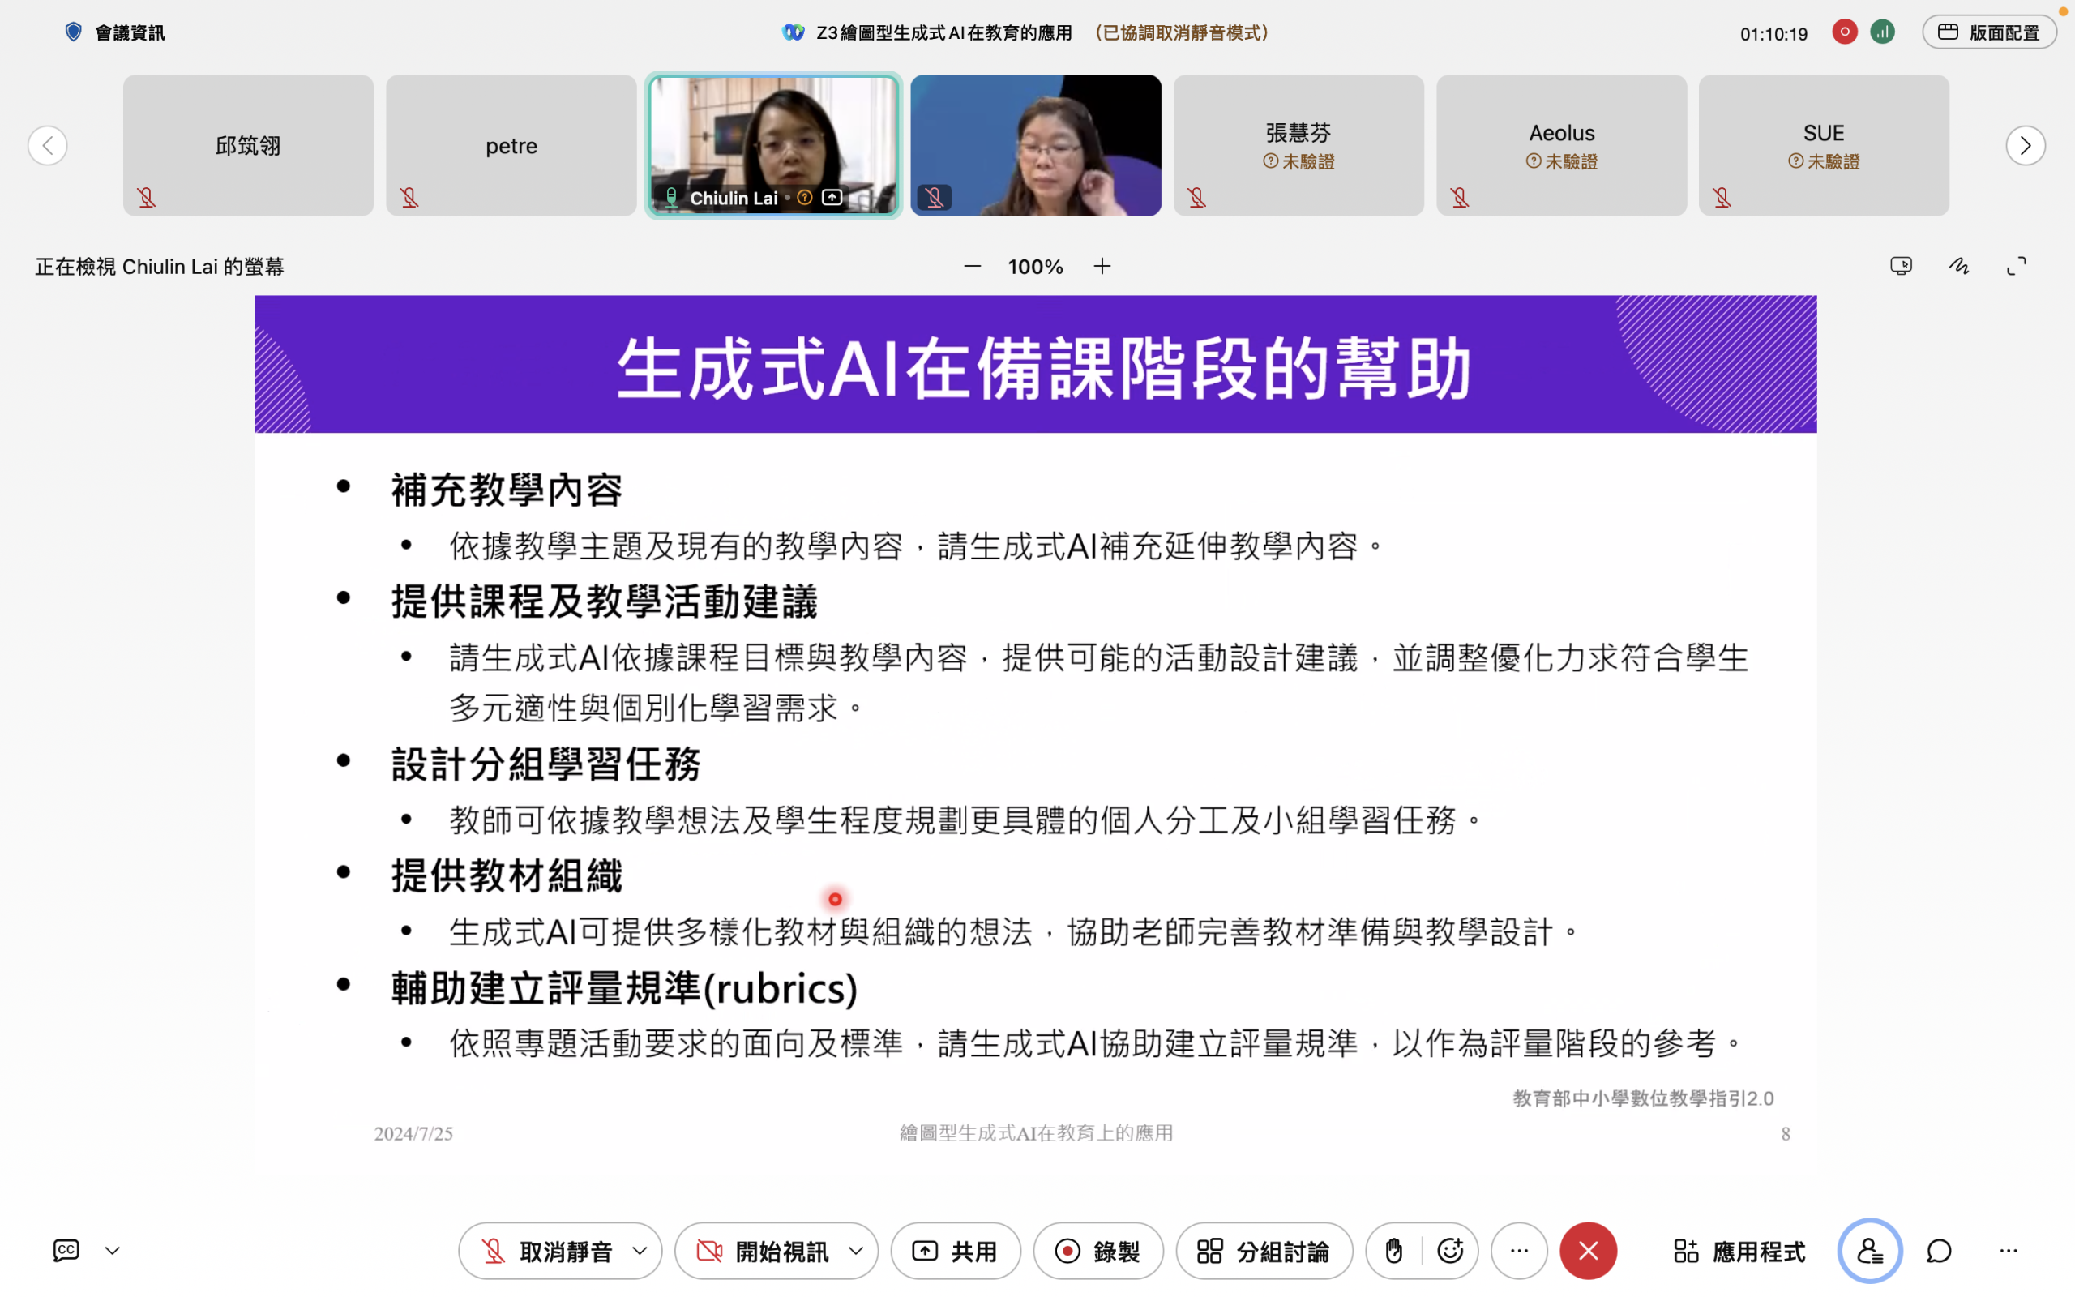The width and height of the screenshot is (2075, 1297).
Task: Click the raise hand icon
Action: [x=1394, y=1251]
